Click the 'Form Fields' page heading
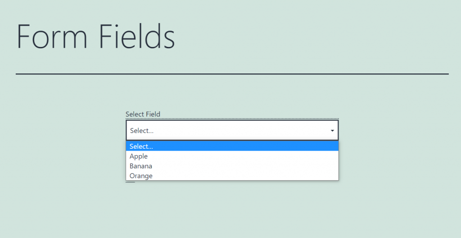The height and width of the screenshot is (238, 461). (95, 36)
